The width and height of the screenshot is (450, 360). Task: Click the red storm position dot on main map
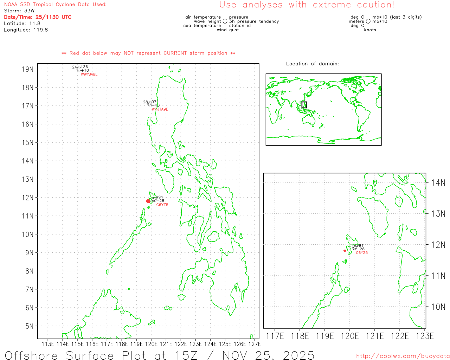click(148, 201)
